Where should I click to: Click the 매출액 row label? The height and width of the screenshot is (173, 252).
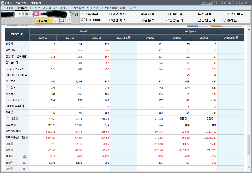pyautogui.click(x=9, y=44)
